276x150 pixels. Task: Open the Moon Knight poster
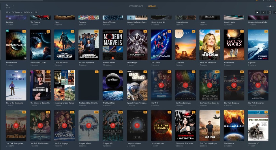[137, 45]
